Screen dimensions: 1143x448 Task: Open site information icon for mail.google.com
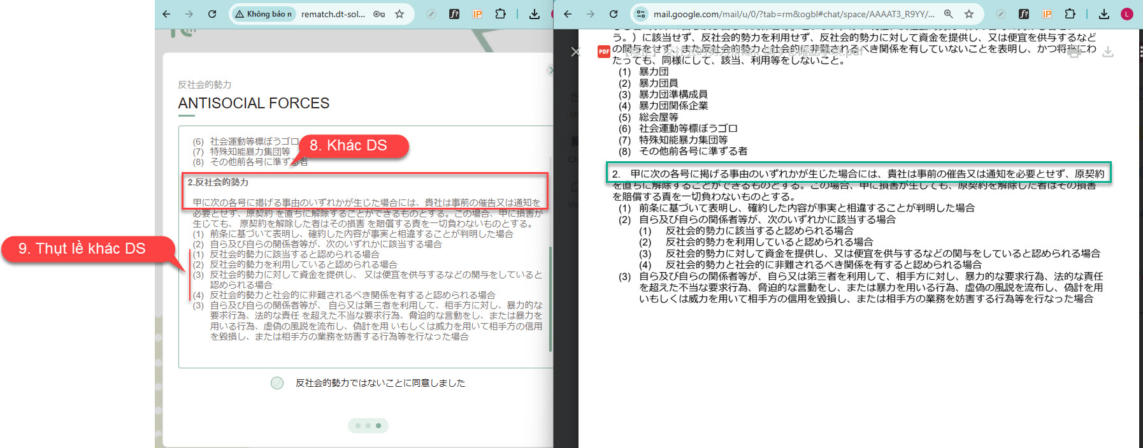tap(641, 14)
